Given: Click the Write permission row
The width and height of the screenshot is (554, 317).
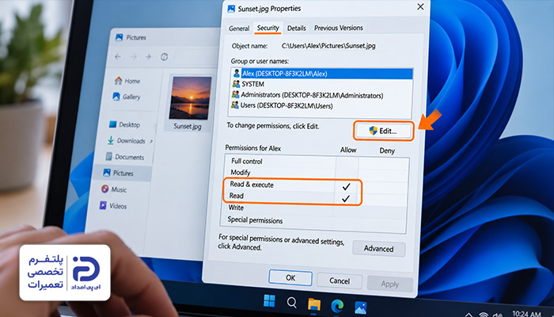Looking at the screenshot, I should (x=313, y=208).
